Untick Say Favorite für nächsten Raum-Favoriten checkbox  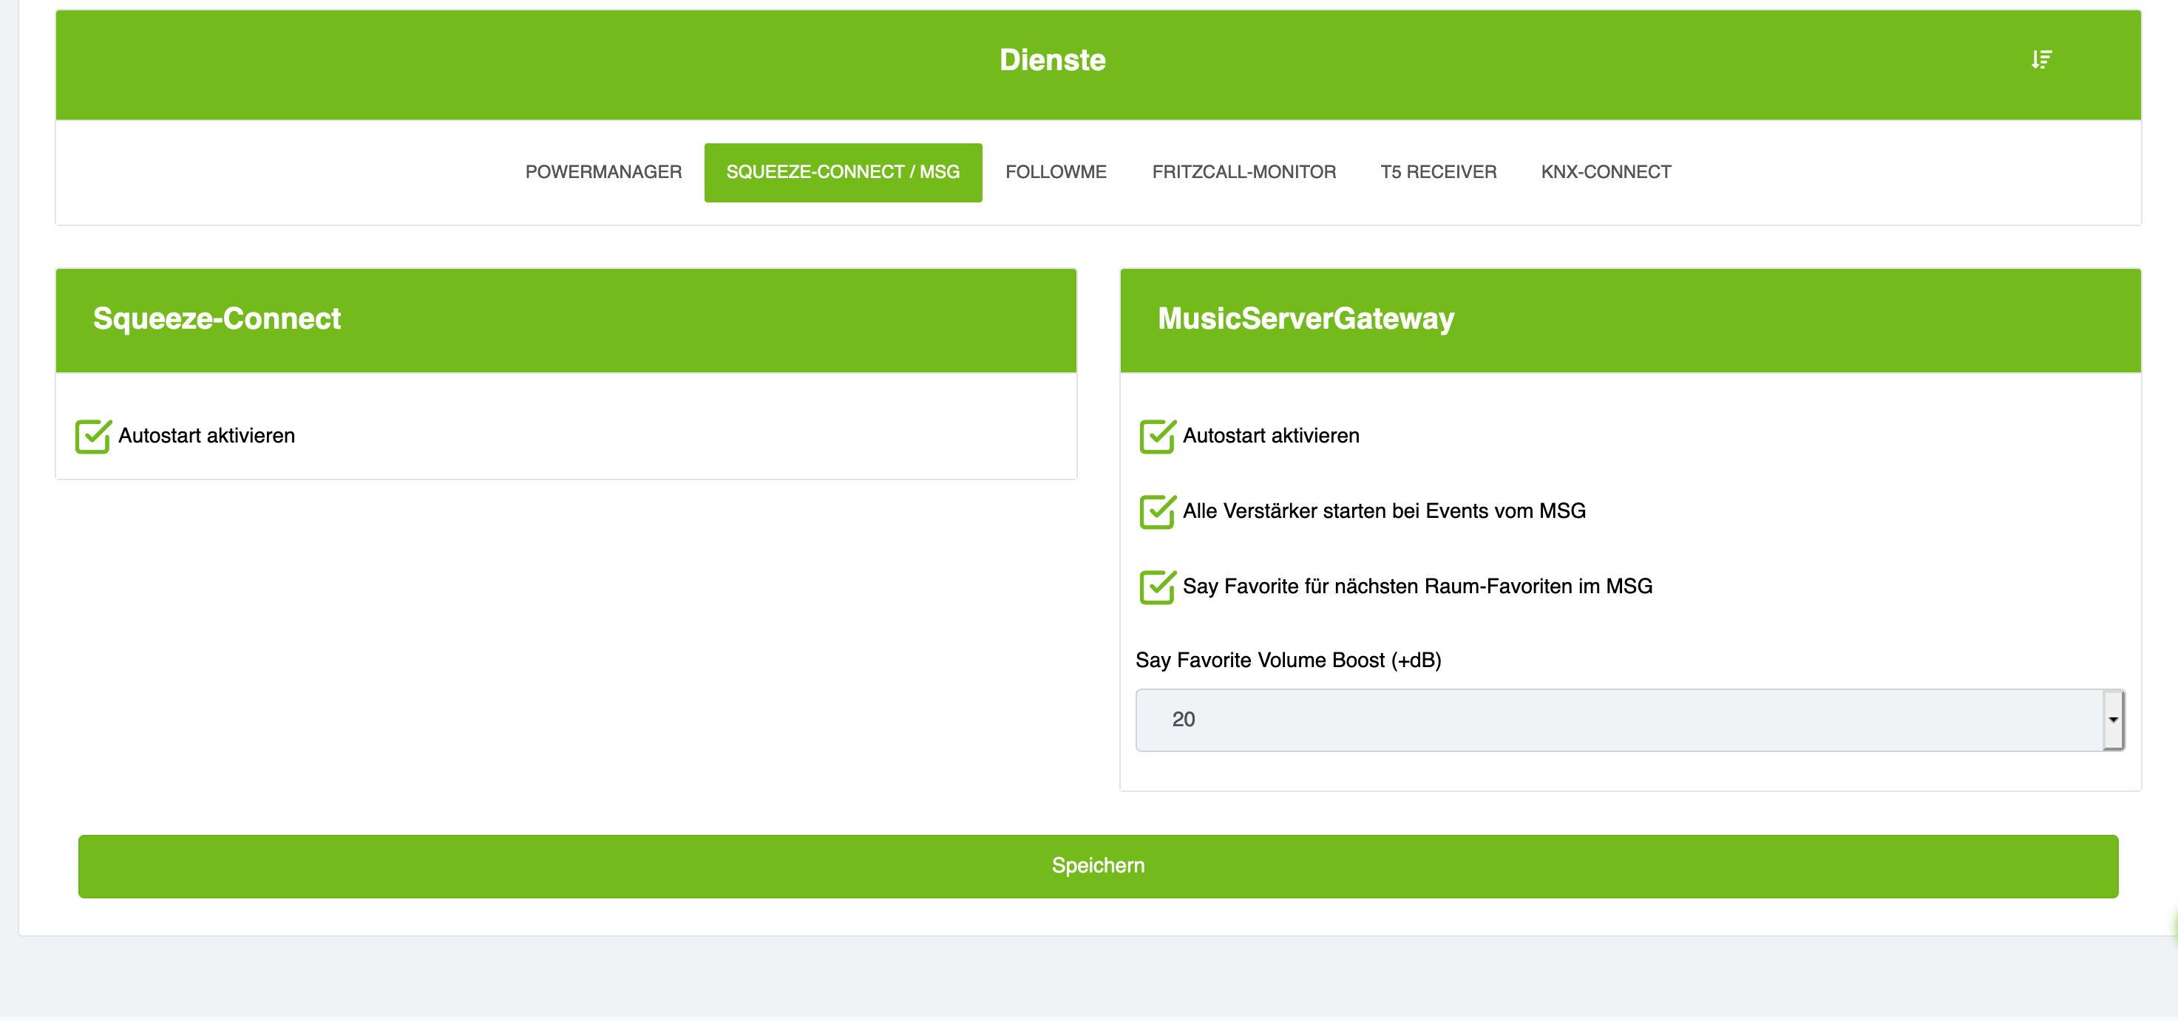(x=1156, y=587)
